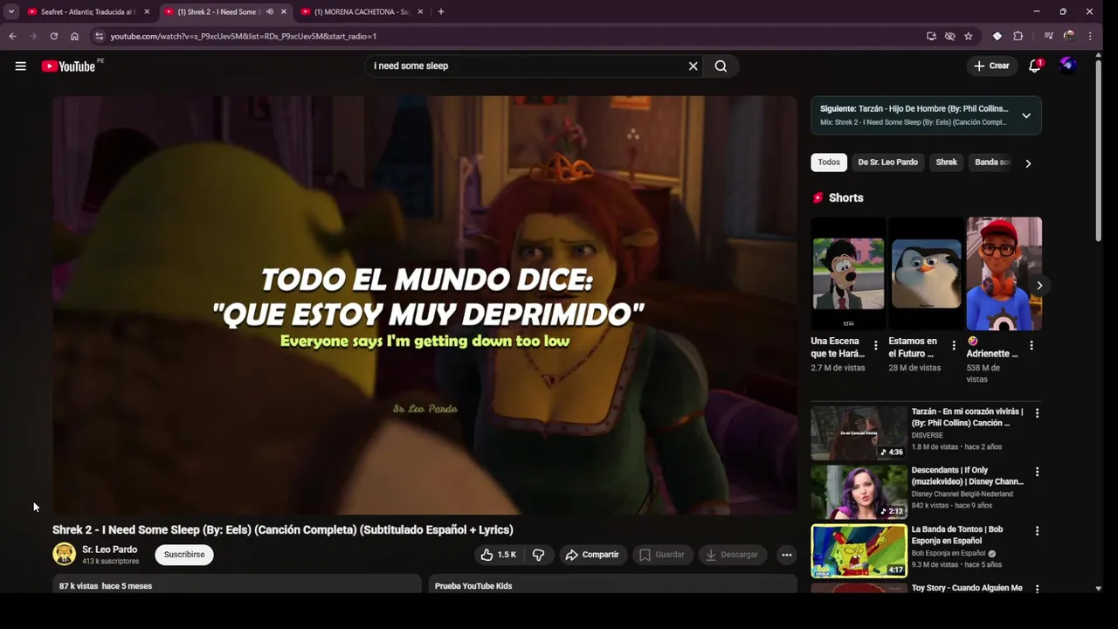Open the browser Extensions puzzle icon
The image size is (1118, 629).
tap(1018, 36)
